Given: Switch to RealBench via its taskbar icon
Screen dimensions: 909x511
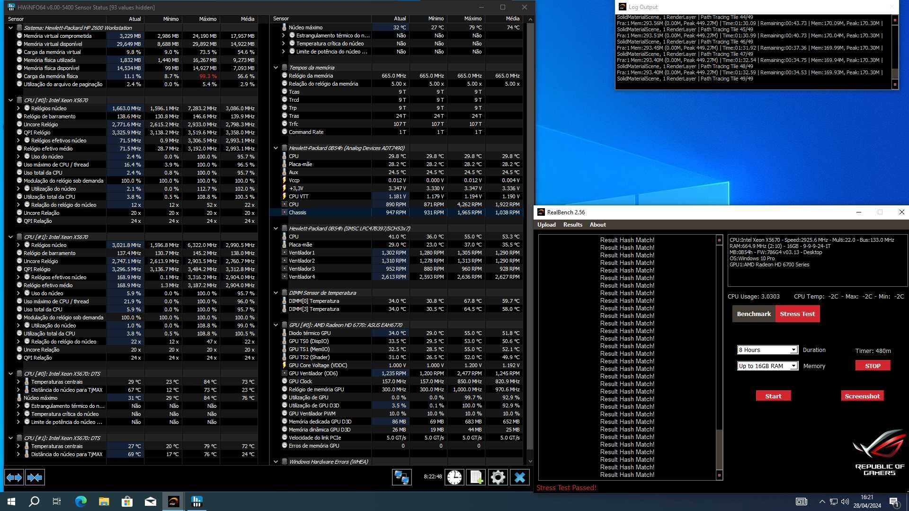Looking at the screenshot, I should point(173,502).
